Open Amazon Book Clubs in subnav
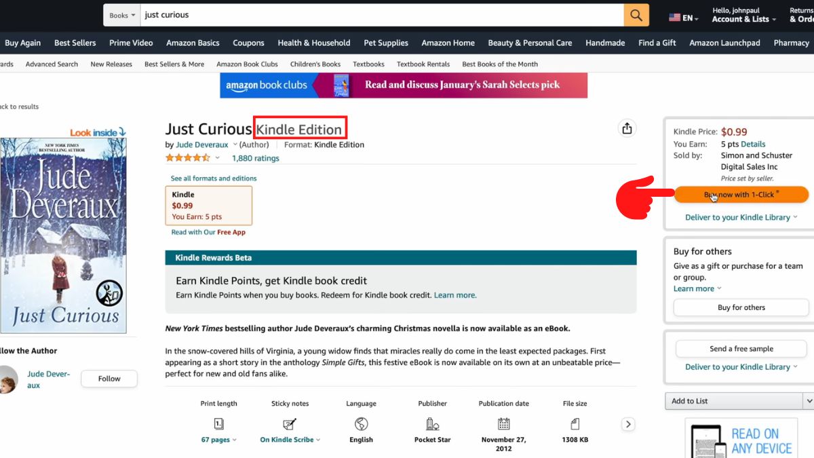Viewport: 814px width, 458px height. (x=248, y=64)
